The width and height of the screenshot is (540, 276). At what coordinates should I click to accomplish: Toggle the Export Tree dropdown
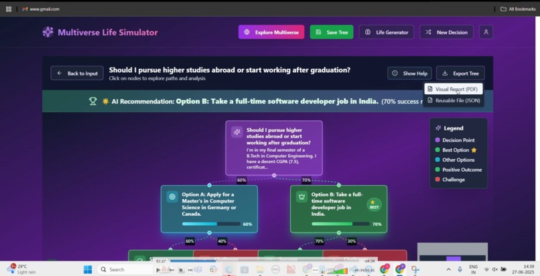pyautogui.click(x=460, y=74)
